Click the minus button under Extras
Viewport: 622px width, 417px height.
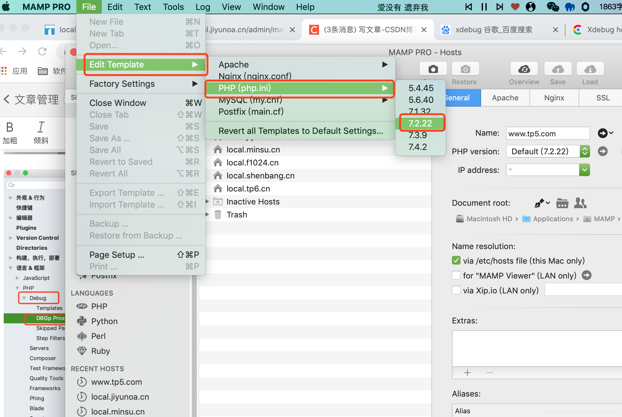(x=490, y=373)
